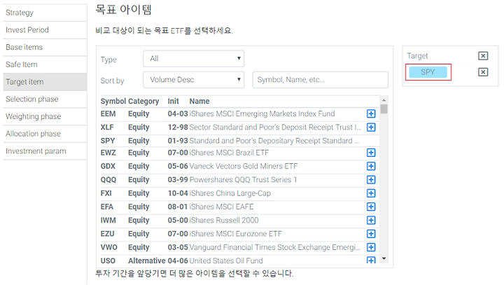Open Weighting phase section
The image size is (504, 285).
[x=45, y=116]
